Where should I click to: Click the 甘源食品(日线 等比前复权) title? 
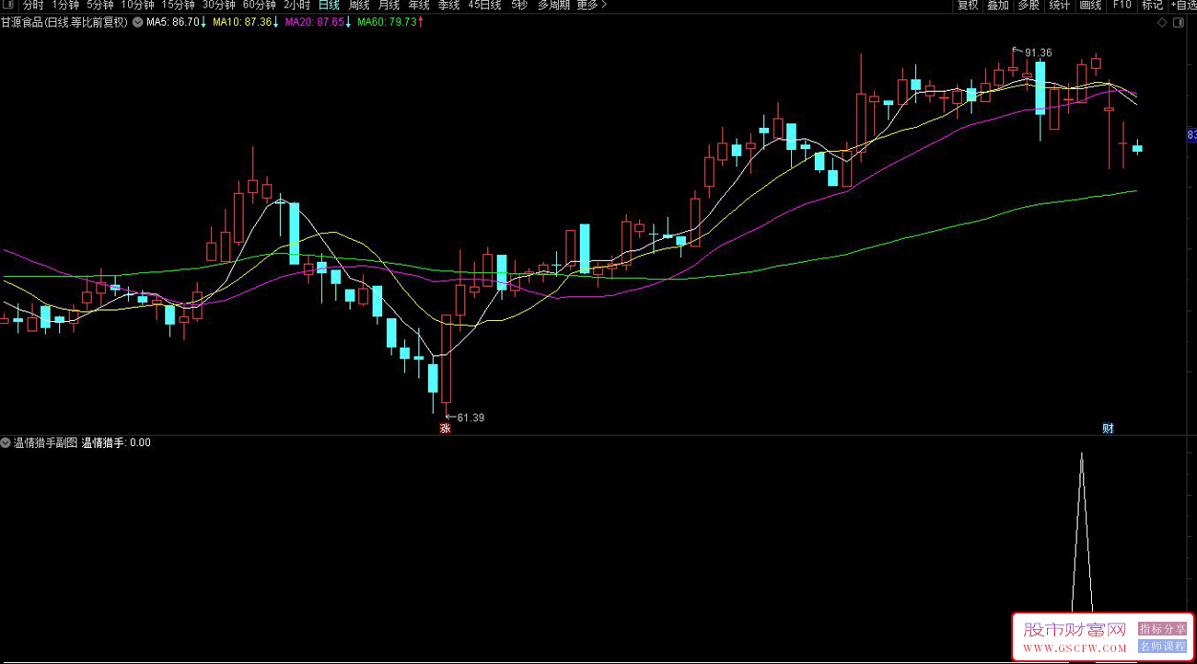(64, 22)
